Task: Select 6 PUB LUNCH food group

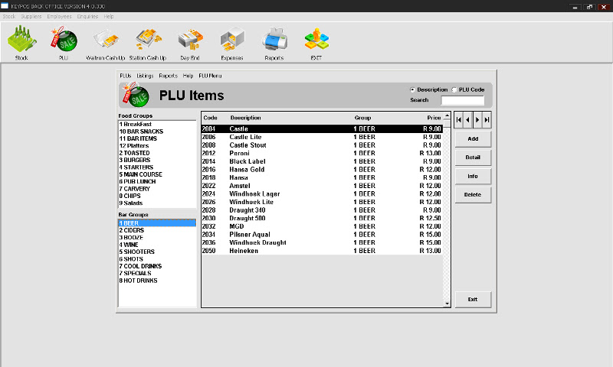Action: (157, 182)
